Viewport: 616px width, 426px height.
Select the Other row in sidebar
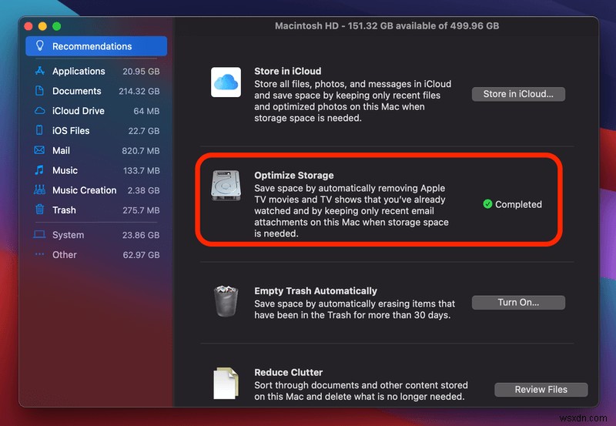click(x=96, y=255)
